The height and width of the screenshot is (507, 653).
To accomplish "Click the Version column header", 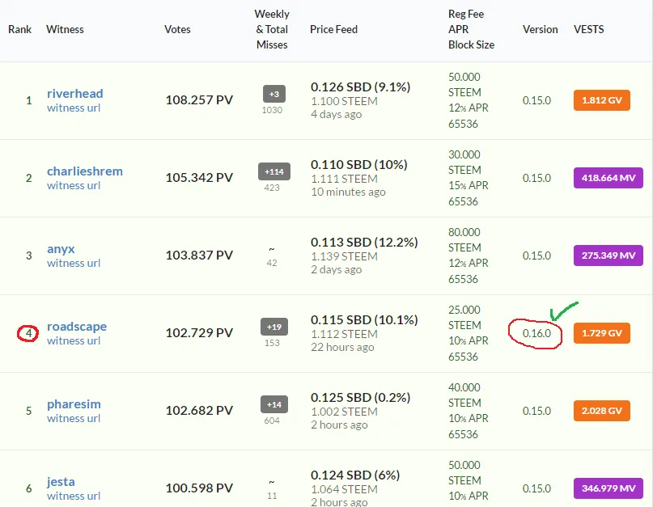I will 541,30.
